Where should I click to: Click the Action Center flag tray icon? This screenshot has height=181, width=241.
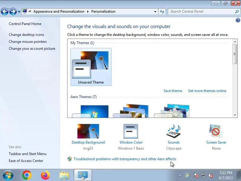(x=196, y=175)
